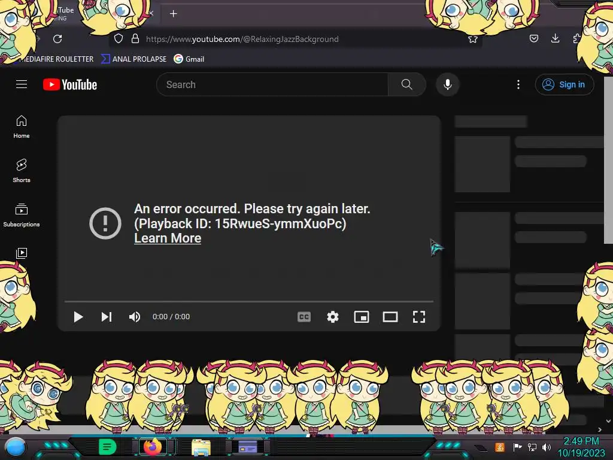Open the purple window taskbar app
This screenshot has width=613, height=460.
247,446
